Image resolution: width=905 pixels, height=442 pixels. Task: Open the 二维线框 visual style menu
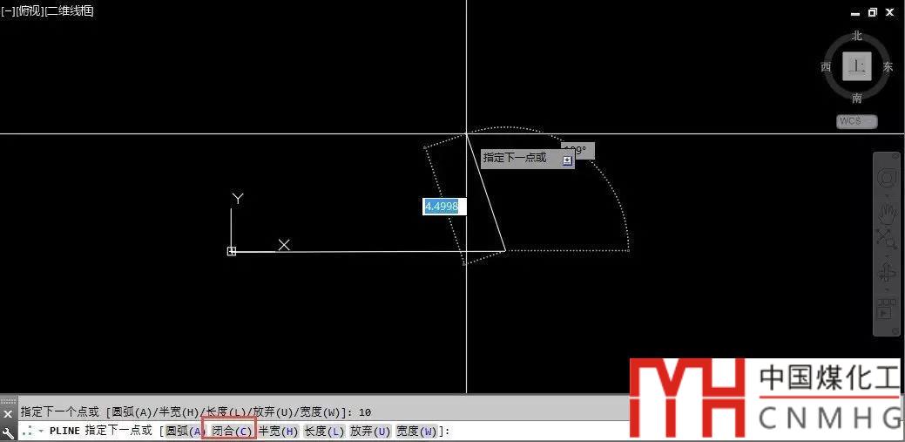pos(69,11)
